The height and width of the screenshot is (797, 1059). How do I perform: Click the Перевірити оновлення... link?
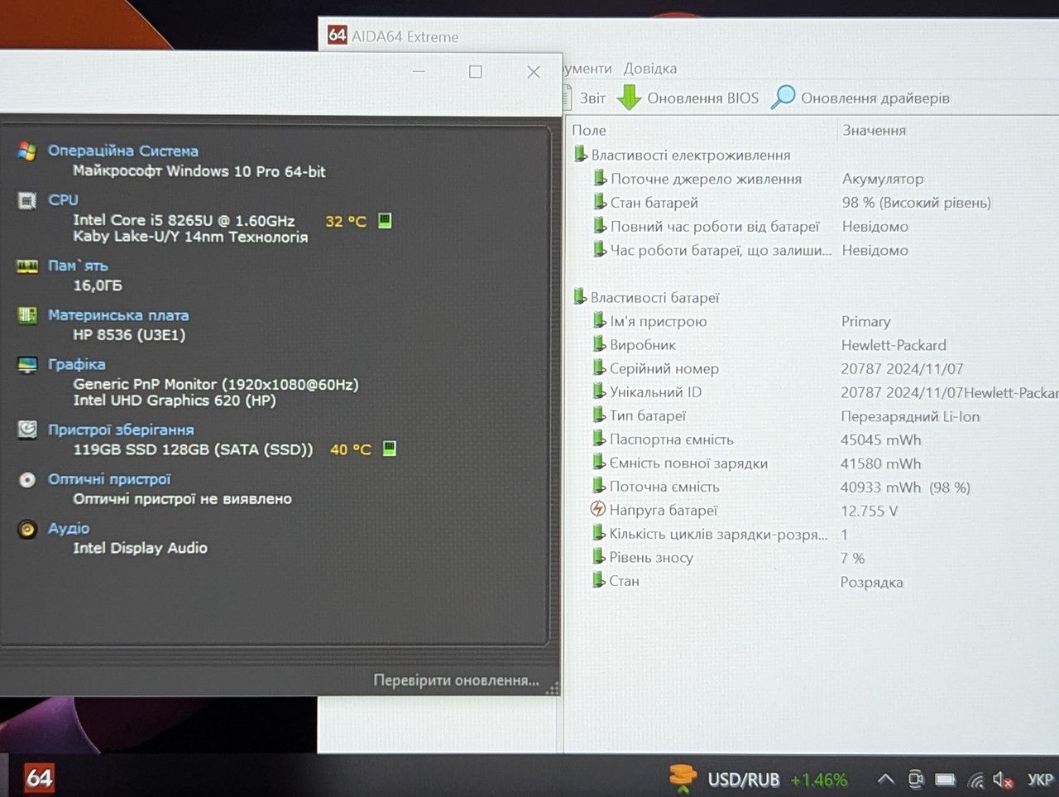pyautogui.click(x=456, y=680)
